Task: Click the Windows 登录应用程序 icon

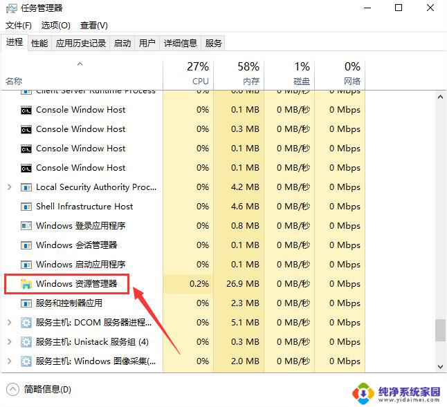Action: tap(26, 226)
